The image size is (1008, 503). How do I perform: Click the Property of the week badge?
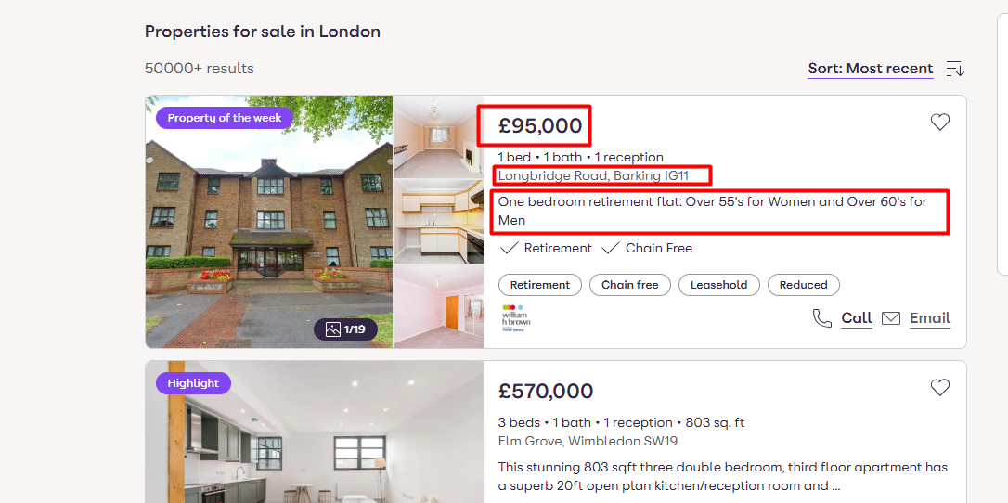pyautogui.click(x=225, y=118)
